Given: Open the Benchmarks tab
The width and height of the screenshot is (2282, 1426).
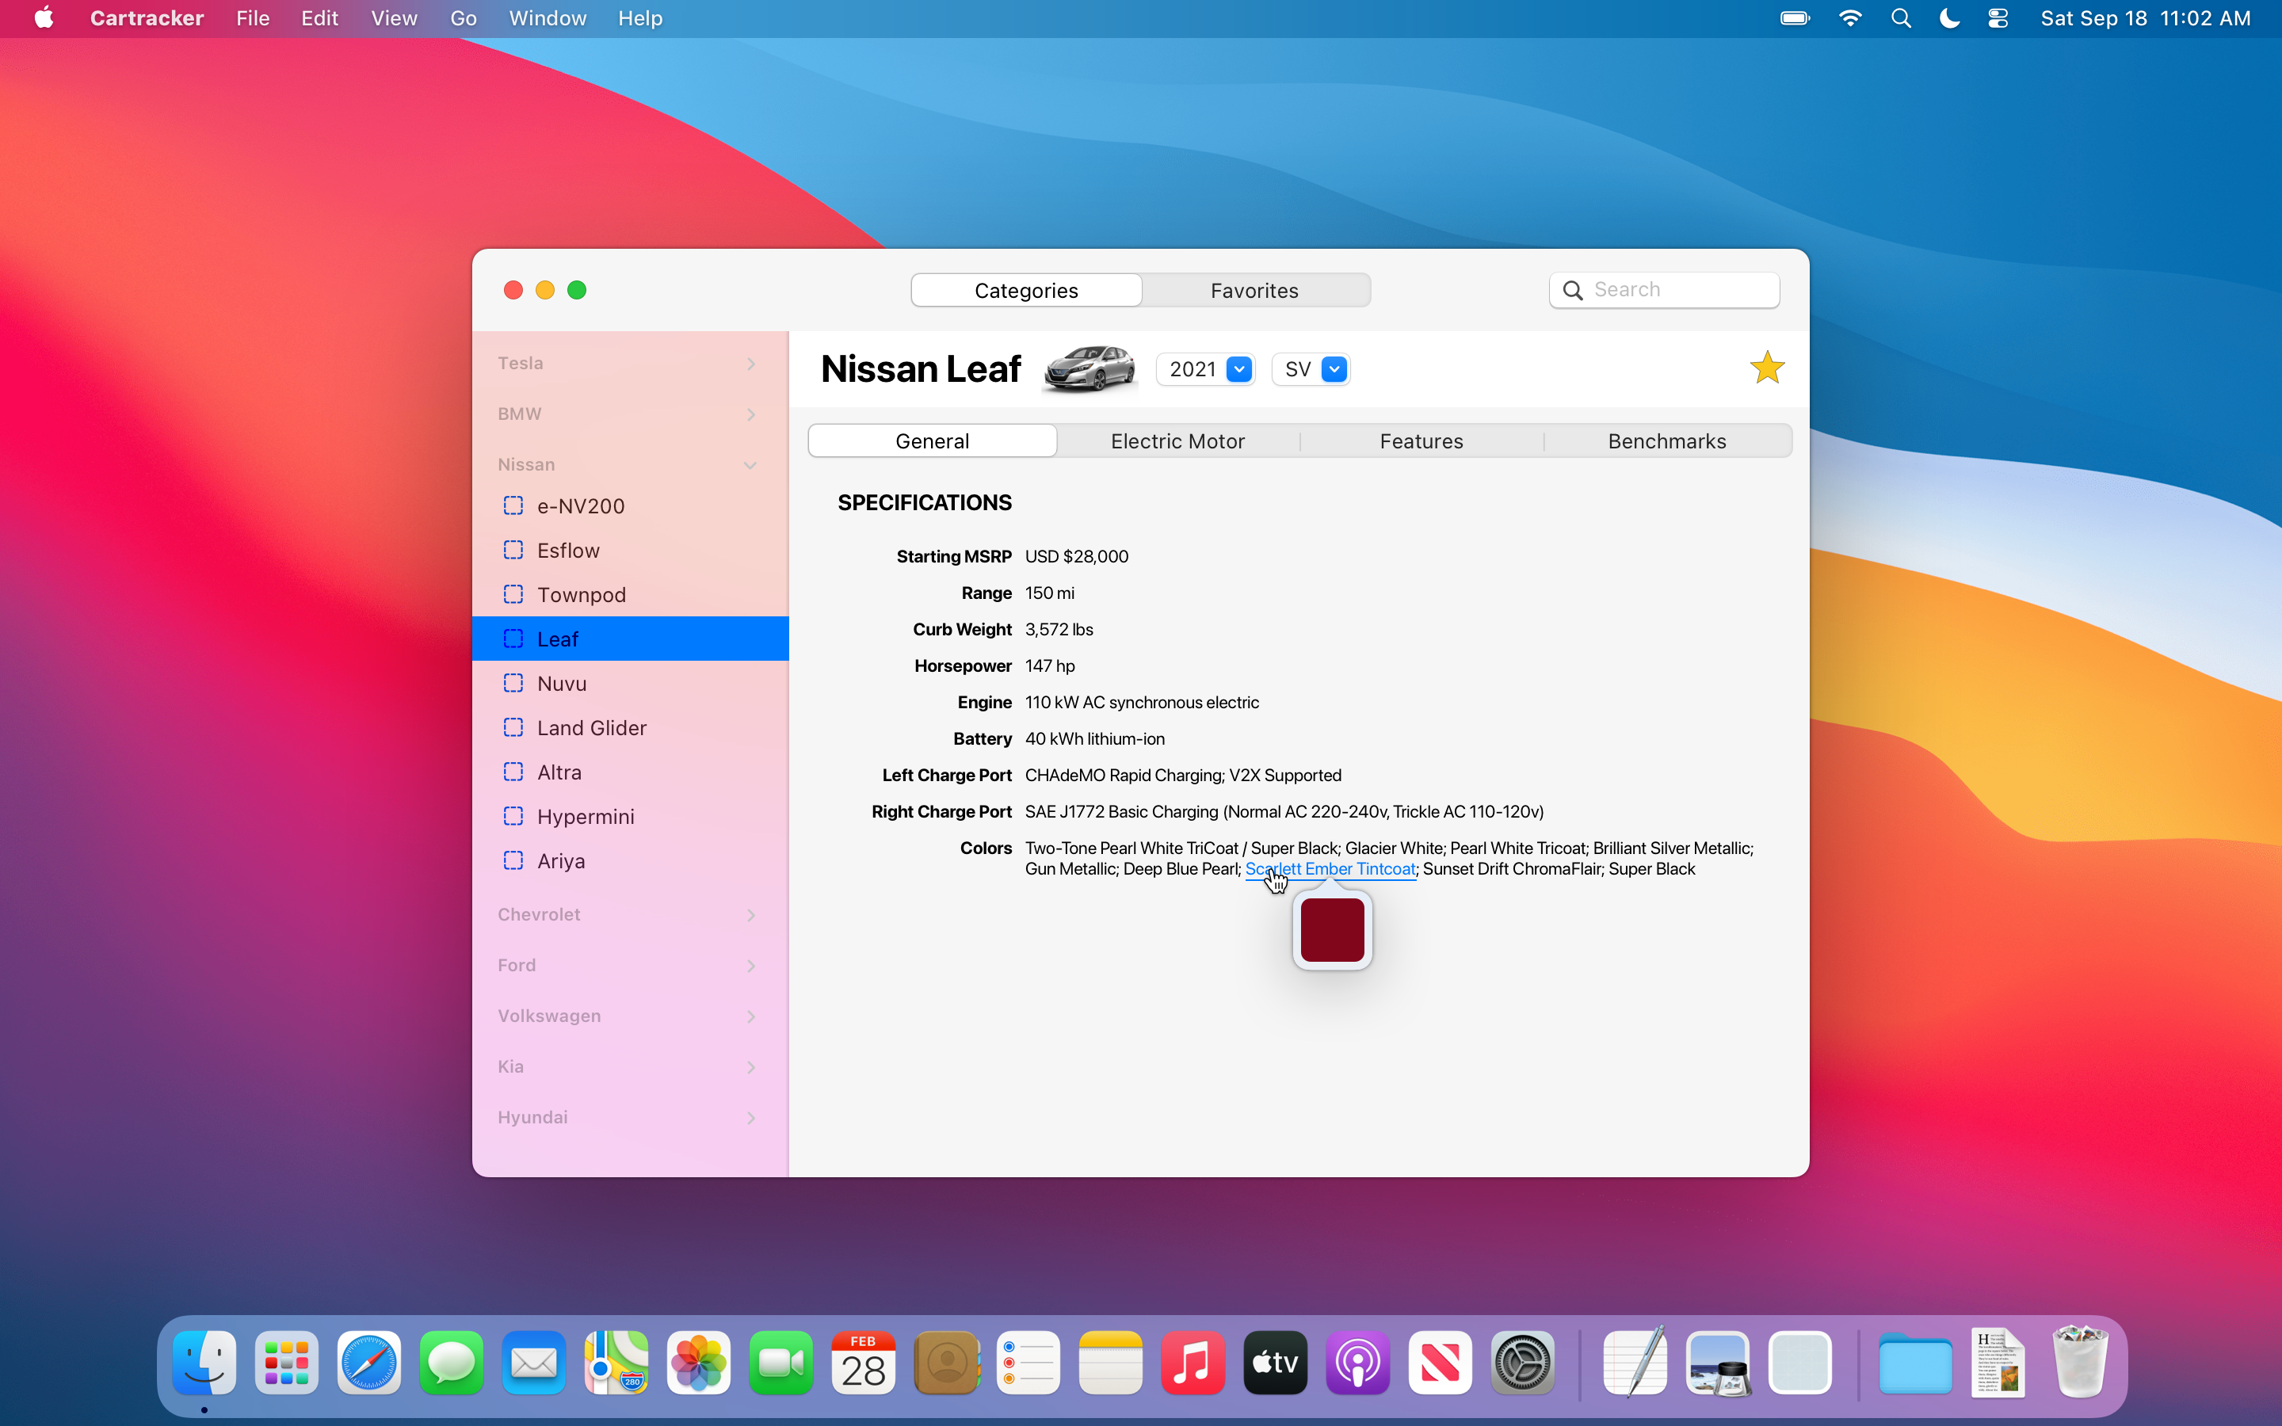Looking at the screenshot, I should click(x=1666, y=441).
